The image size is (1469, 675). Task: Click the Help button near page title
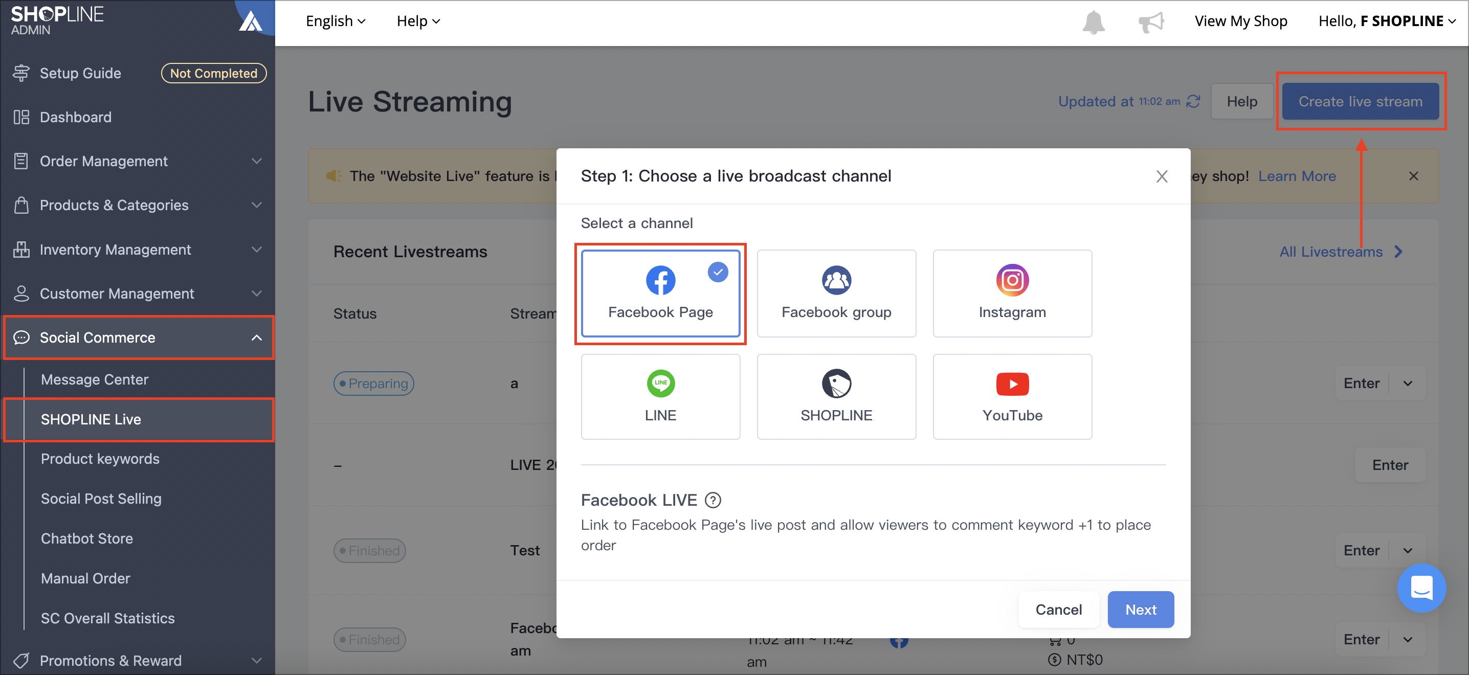[x=1241, y=101]
